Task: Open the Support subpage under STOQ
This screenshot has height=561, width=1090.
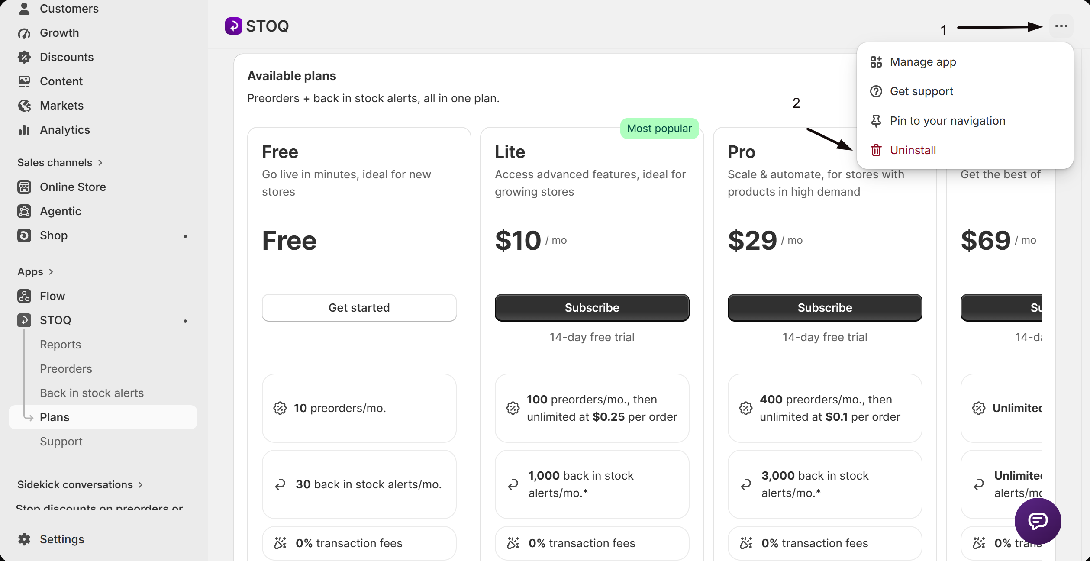Action: pos(61,442)
